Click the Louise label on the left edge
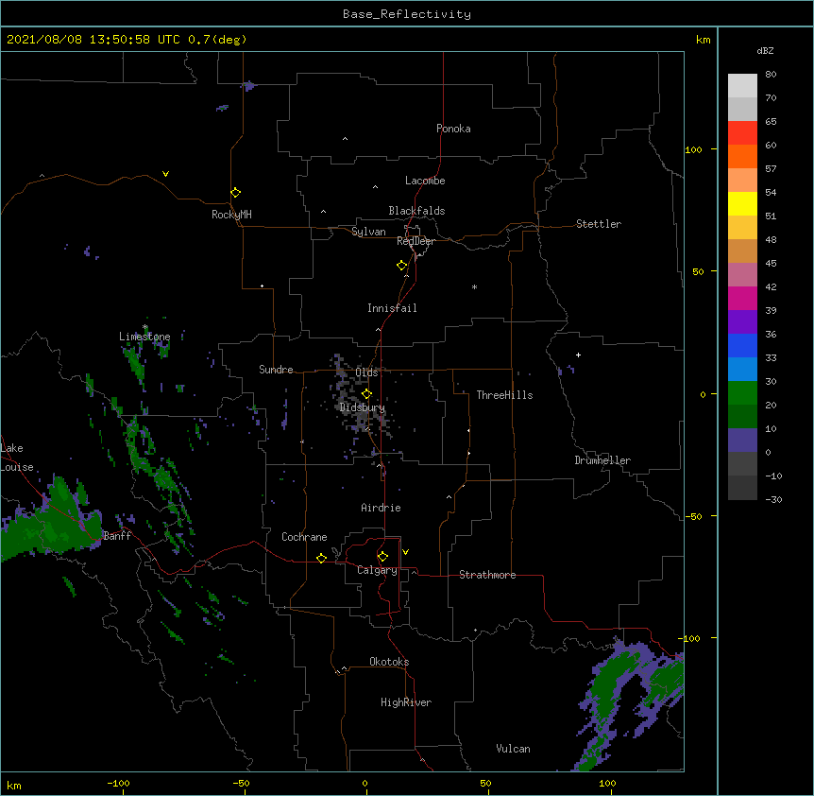This screenshot has width=814, height=796. coord(17,467)
